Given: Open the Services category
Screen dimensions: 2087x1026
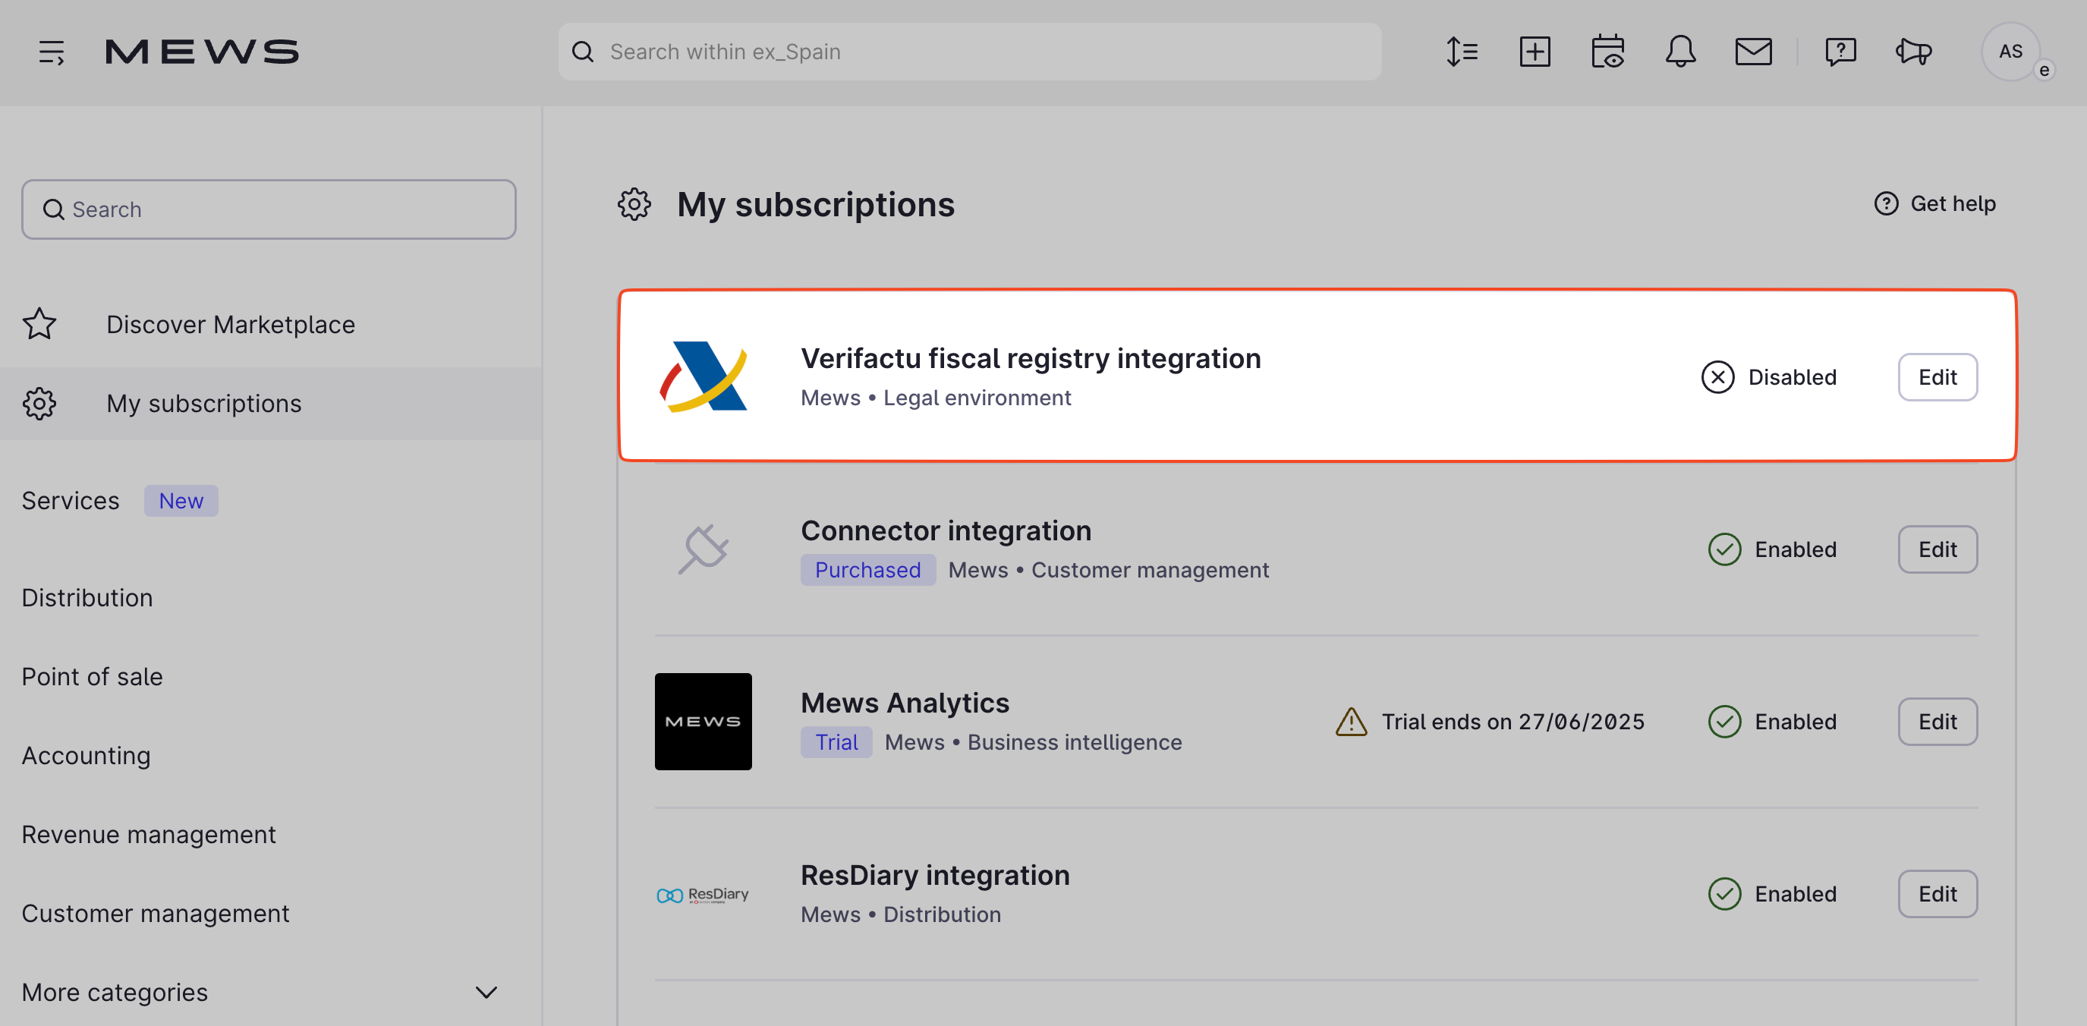Looking at the screenshot, I should click(71, 501).
